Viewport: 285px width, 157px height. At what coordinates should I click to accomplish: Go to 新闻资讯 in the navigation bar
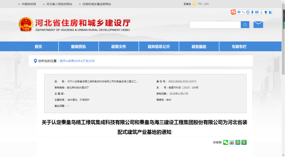click(78, 47)
